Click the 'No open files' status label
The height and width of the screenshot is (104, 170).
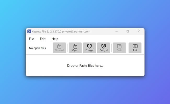pyautogui.click(x=37, y=48)
